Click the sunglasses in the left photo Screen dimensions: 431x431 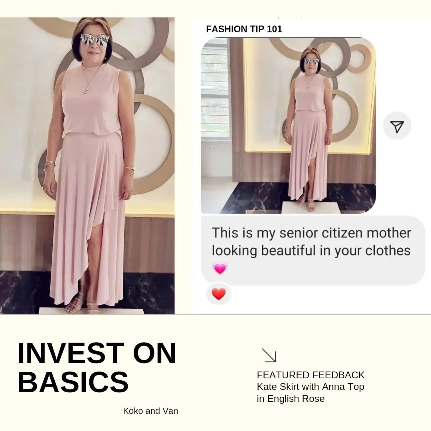click(95, 40)
